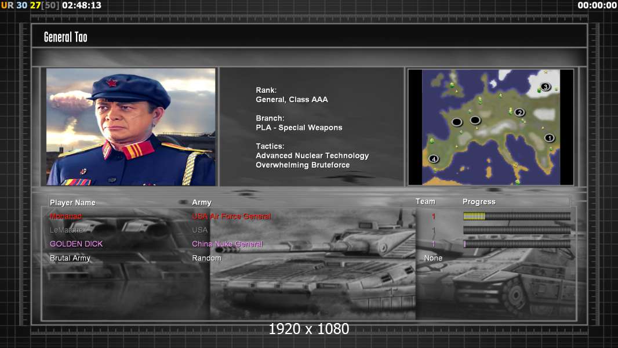Viewport: 618px width, 348px height.
Task: Click the purple player's loading progress bar
Action: [517, 244]
